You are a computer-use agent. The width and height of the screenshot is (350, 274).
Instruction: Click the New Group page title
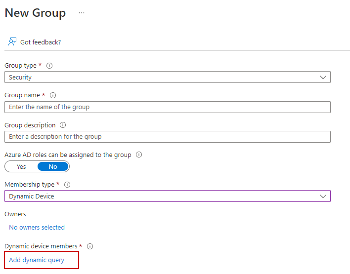pos(35,13)
